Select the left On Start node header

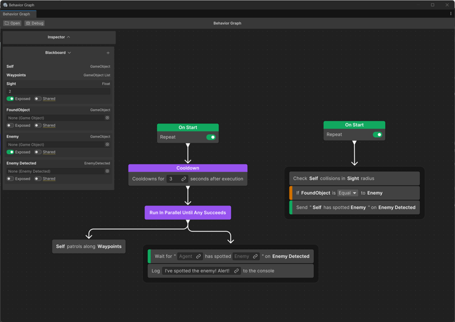188,127
